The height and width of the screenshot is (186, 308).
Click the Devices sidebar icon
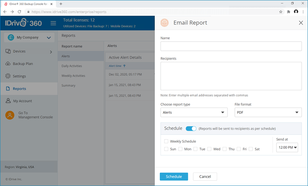coord(8,51)
